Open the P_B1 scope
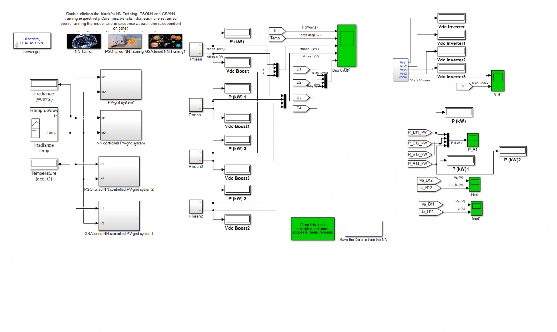557x332 pixels. (x=473, y=140)
